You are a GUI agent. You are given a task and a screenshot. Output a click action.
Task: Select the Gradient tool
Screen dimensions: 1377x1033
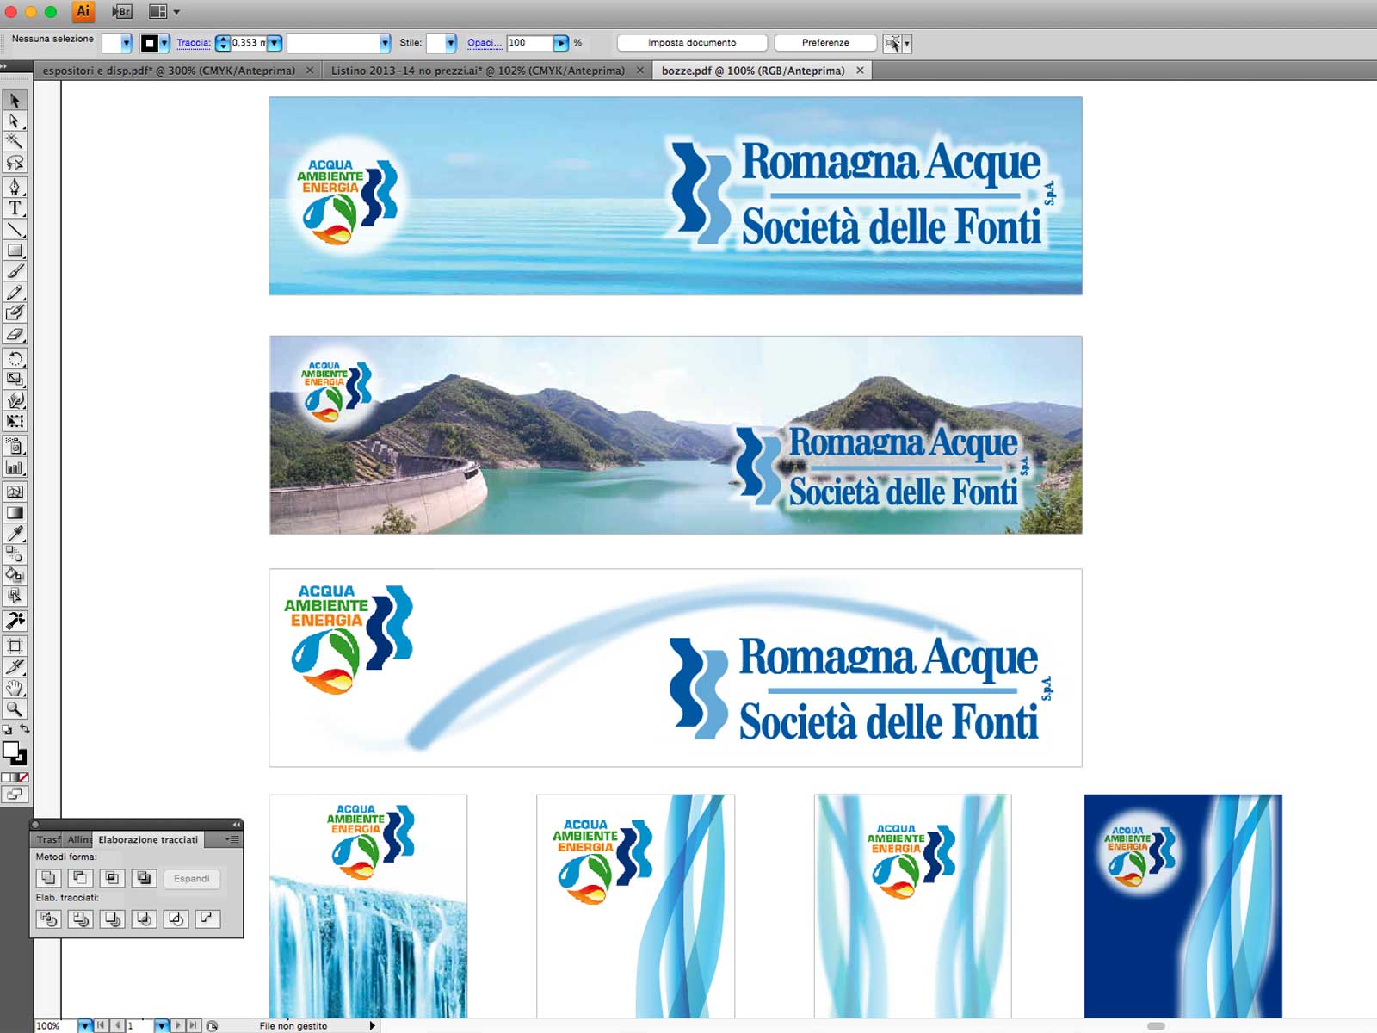(15, 512)
